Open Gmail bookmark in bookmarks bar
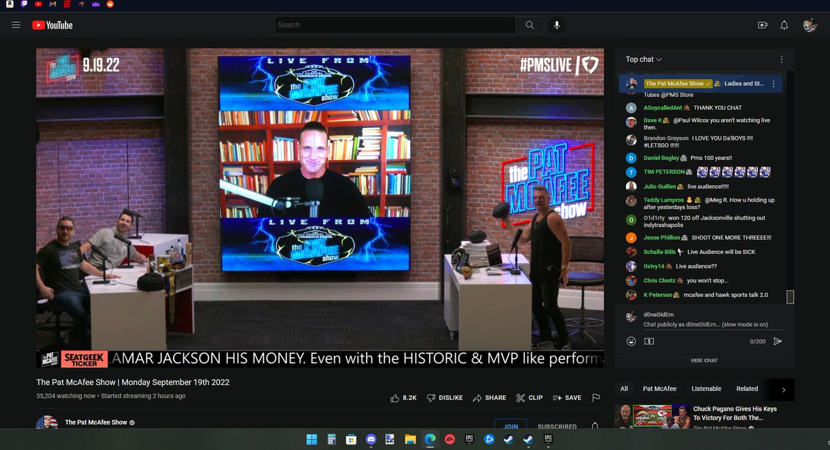830x450 pixels. click(x=53, y=4)
